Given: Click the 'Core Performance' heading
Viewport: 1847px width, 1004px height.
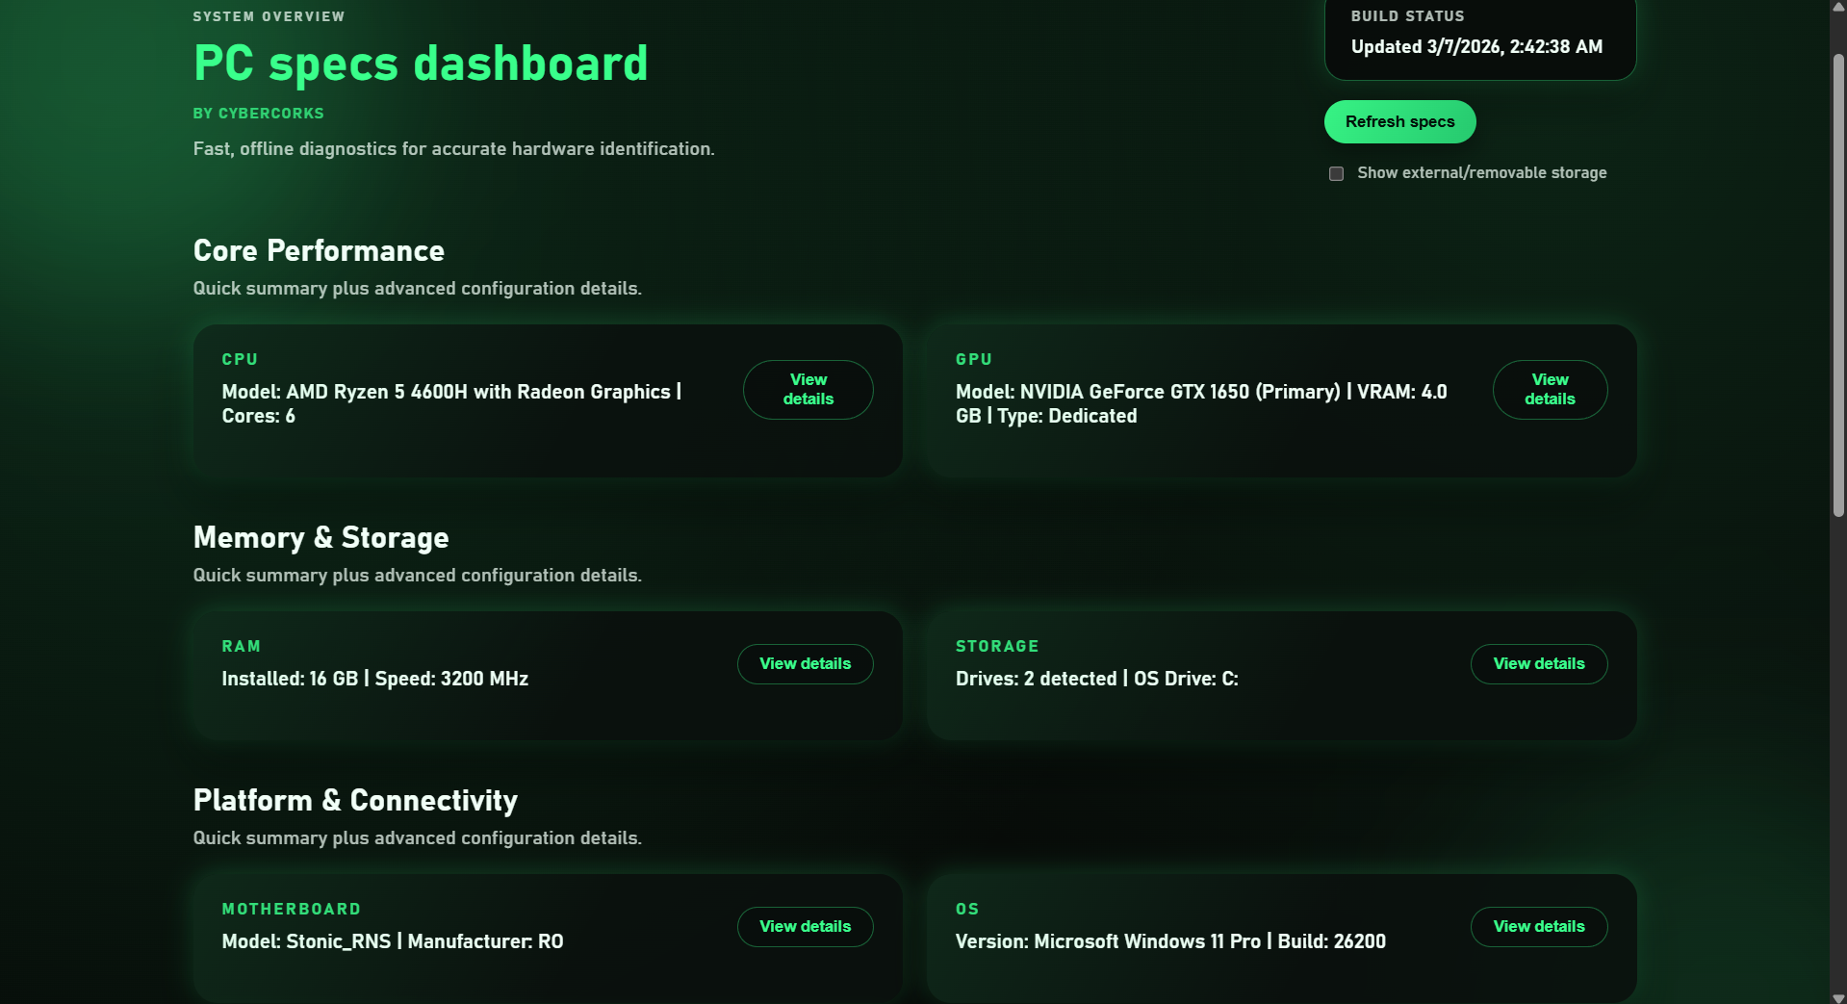Looking at the screenshot, I should pos(319,251).
